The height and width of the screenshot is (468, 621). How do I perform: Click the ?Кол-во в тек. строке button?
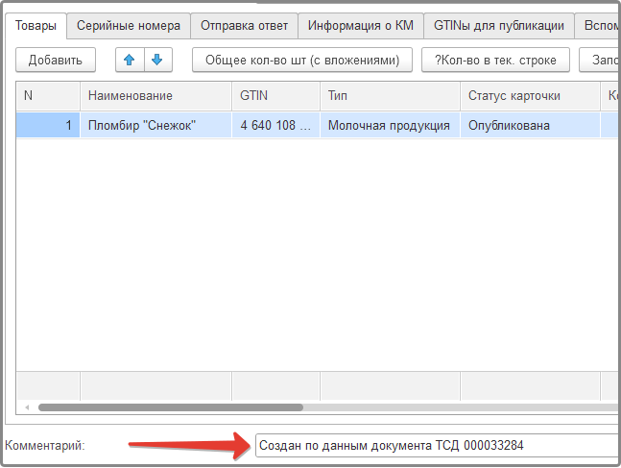(495, 60)
